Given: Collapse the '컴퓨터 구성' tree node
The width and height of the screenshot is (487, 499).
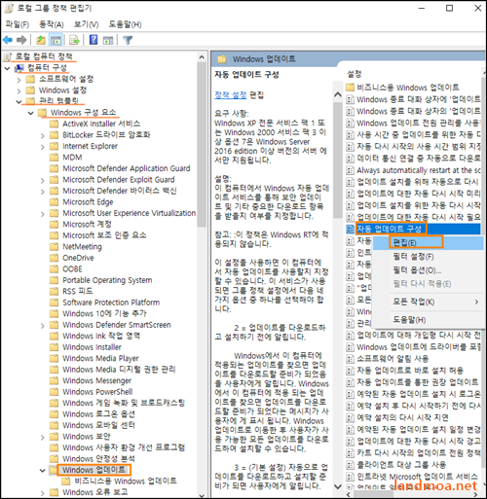Looking at the screenshot, I should [x=7, y=68].
